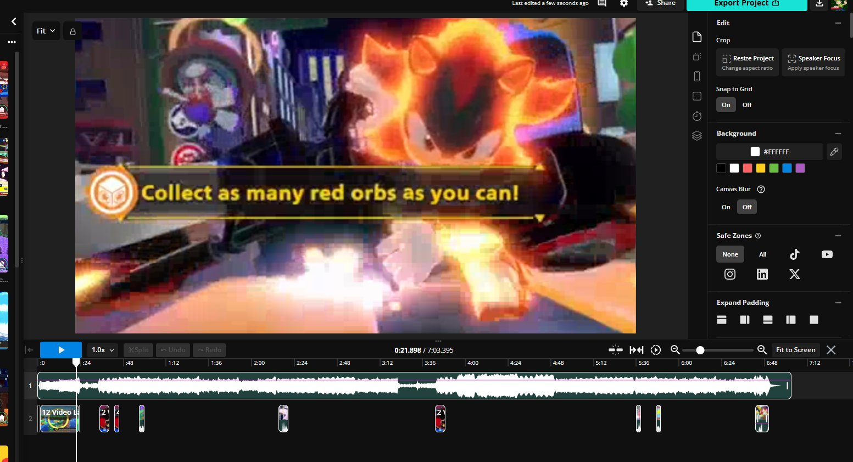Image resolution: width=853 pixels, height=462 pixels.
Task: Open the eyedropper color picker tool
Action: [834, 152]
